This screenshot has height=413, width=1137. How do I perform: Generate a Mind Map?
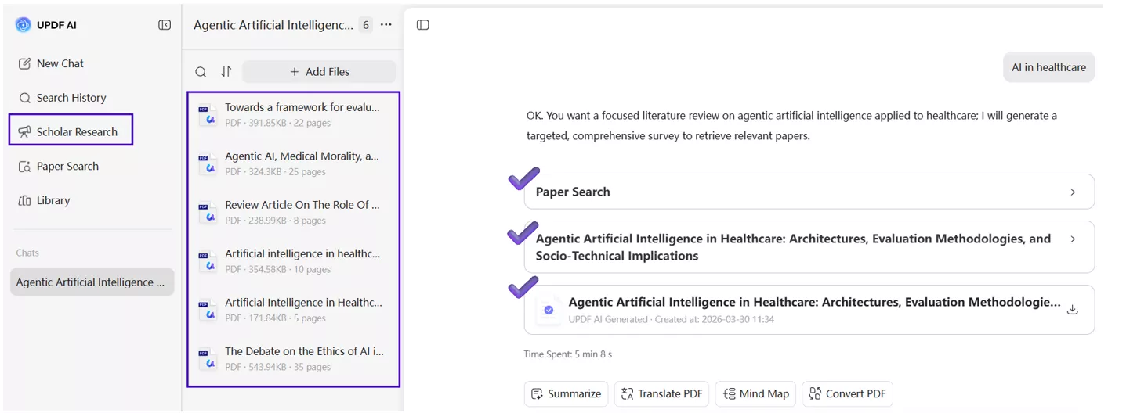755,393
